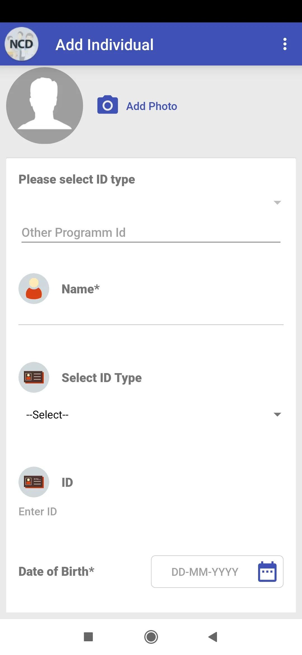
Task: Click the Add Photo link
Action: pyautogui.click(x=152, y=106)
